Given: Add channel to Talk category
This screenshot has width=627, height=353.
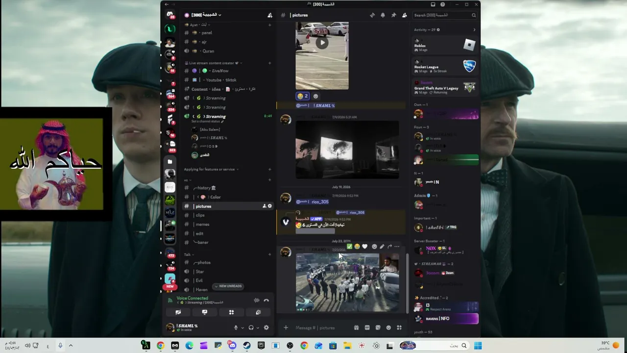Looking at the screenshot, I should (x=269, y=254).
